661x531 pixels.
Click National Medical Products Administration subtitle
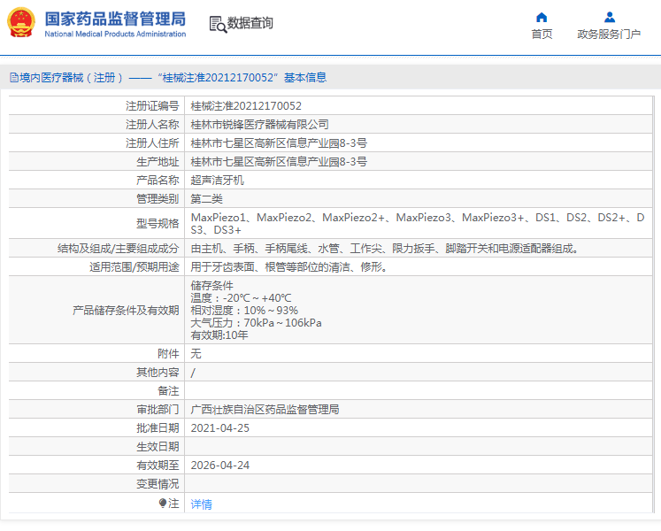click(x=115, y=35)
